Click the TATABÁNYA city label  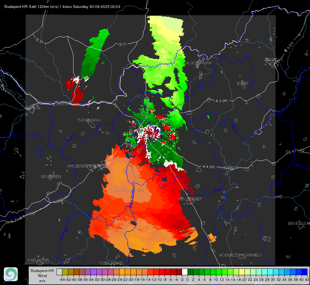click(89, 120)
